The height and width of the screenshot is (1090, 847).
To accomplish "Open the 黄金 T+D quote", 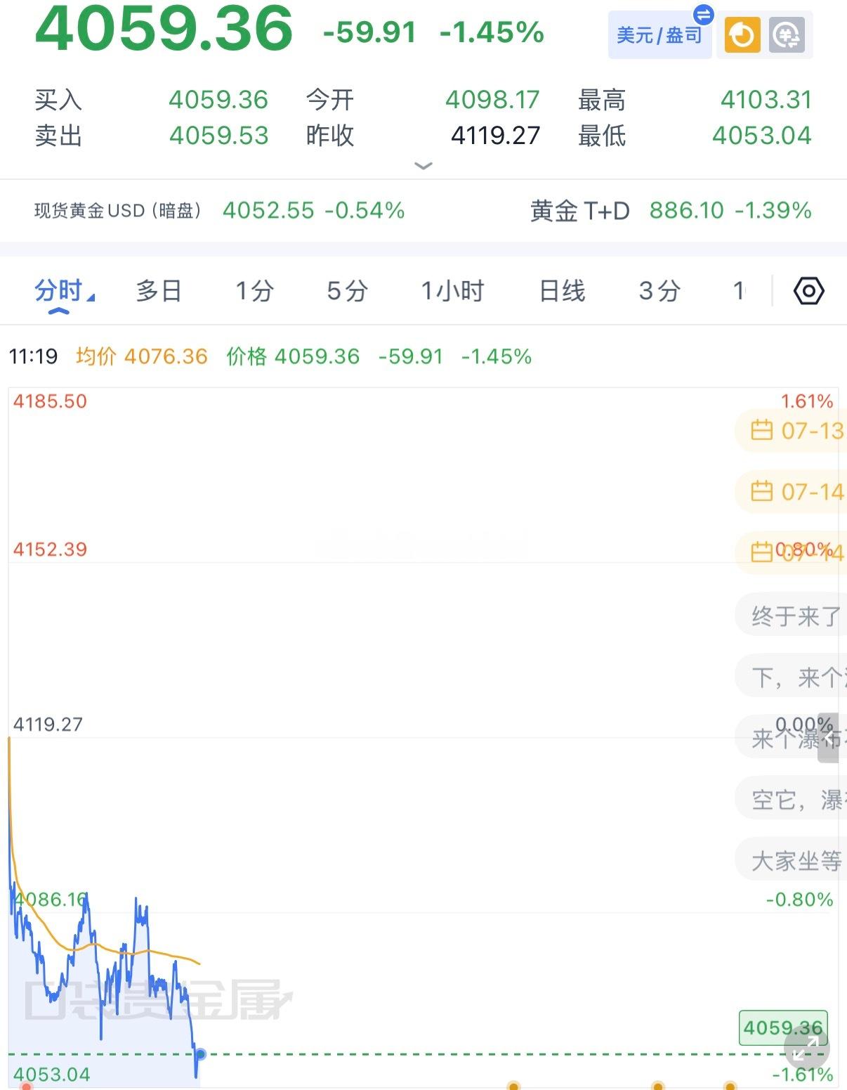I will coord(671,210).
